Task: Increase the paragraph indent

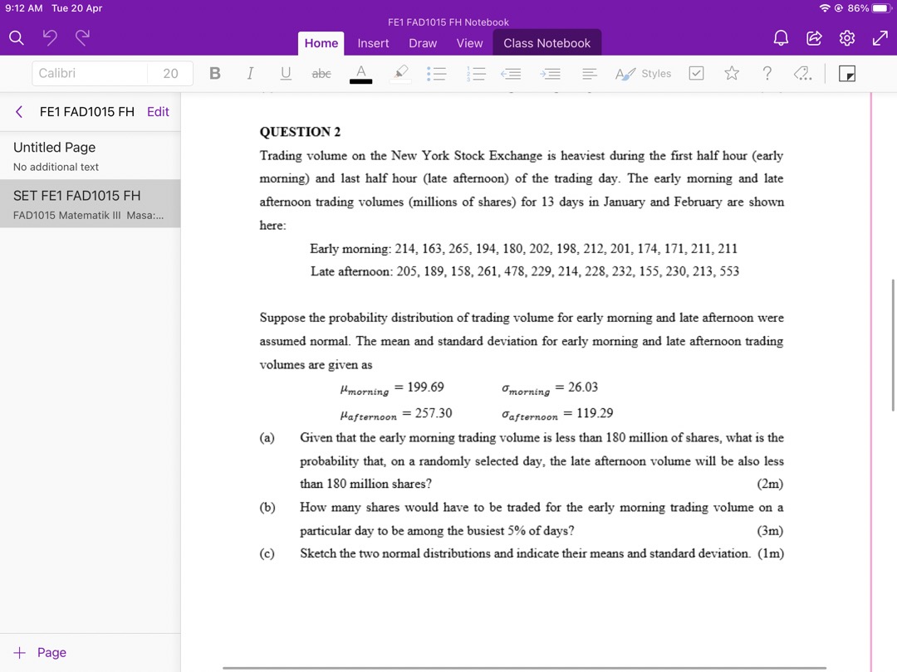Action: tap(550, 73)
